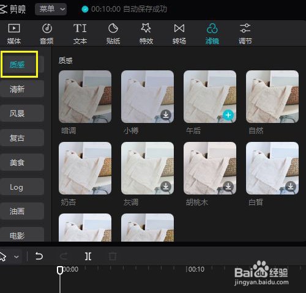Select the 质感 filter category
The height and width of the screenshot is (293, 306).
(x=22, y=64)
